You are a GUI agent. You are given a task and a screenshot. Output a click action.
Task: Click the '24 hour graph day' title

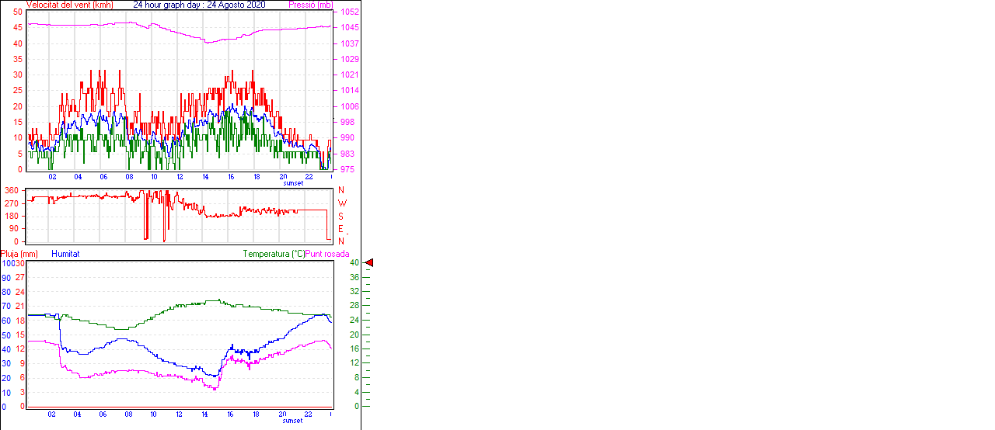(x=199, y=5)
